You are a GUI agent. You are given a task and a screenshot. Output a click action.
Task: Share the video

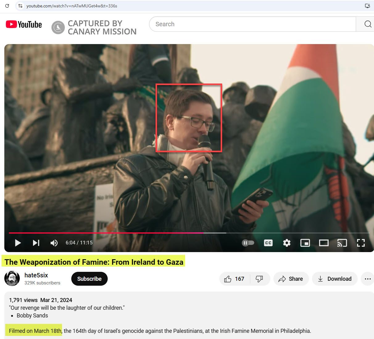tap(290, 279)
